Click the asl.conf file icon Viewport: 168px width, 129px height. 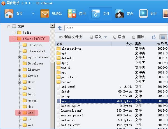(59, 87)
